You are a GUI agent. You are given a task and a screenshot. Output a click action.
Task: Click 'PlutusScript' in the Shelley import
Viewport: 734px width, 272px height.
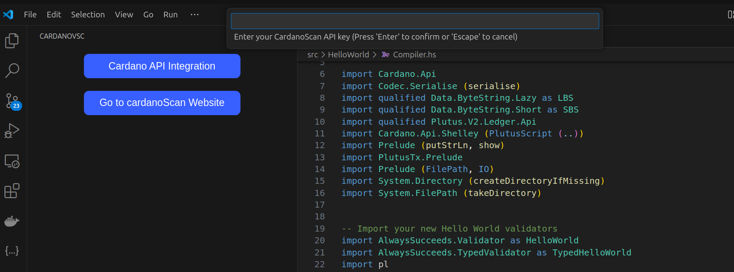[520, 134]
